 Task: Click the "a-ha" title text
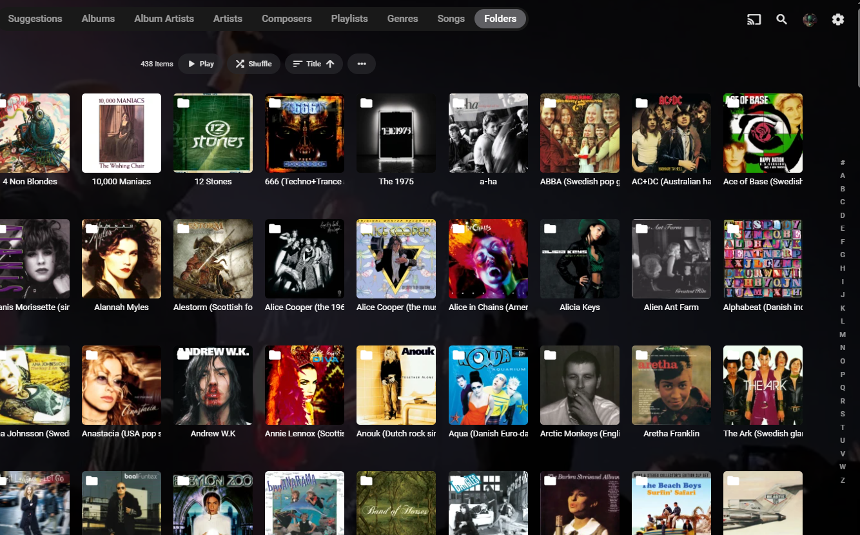pos(488,182)
